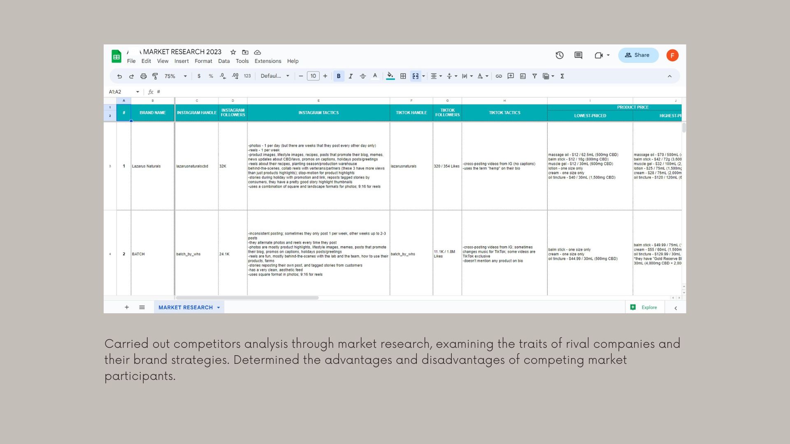Click the Create a filter funnel icon
Image resolution: width=790 pixels, height=444 pixels.
[x=534, y=76]
